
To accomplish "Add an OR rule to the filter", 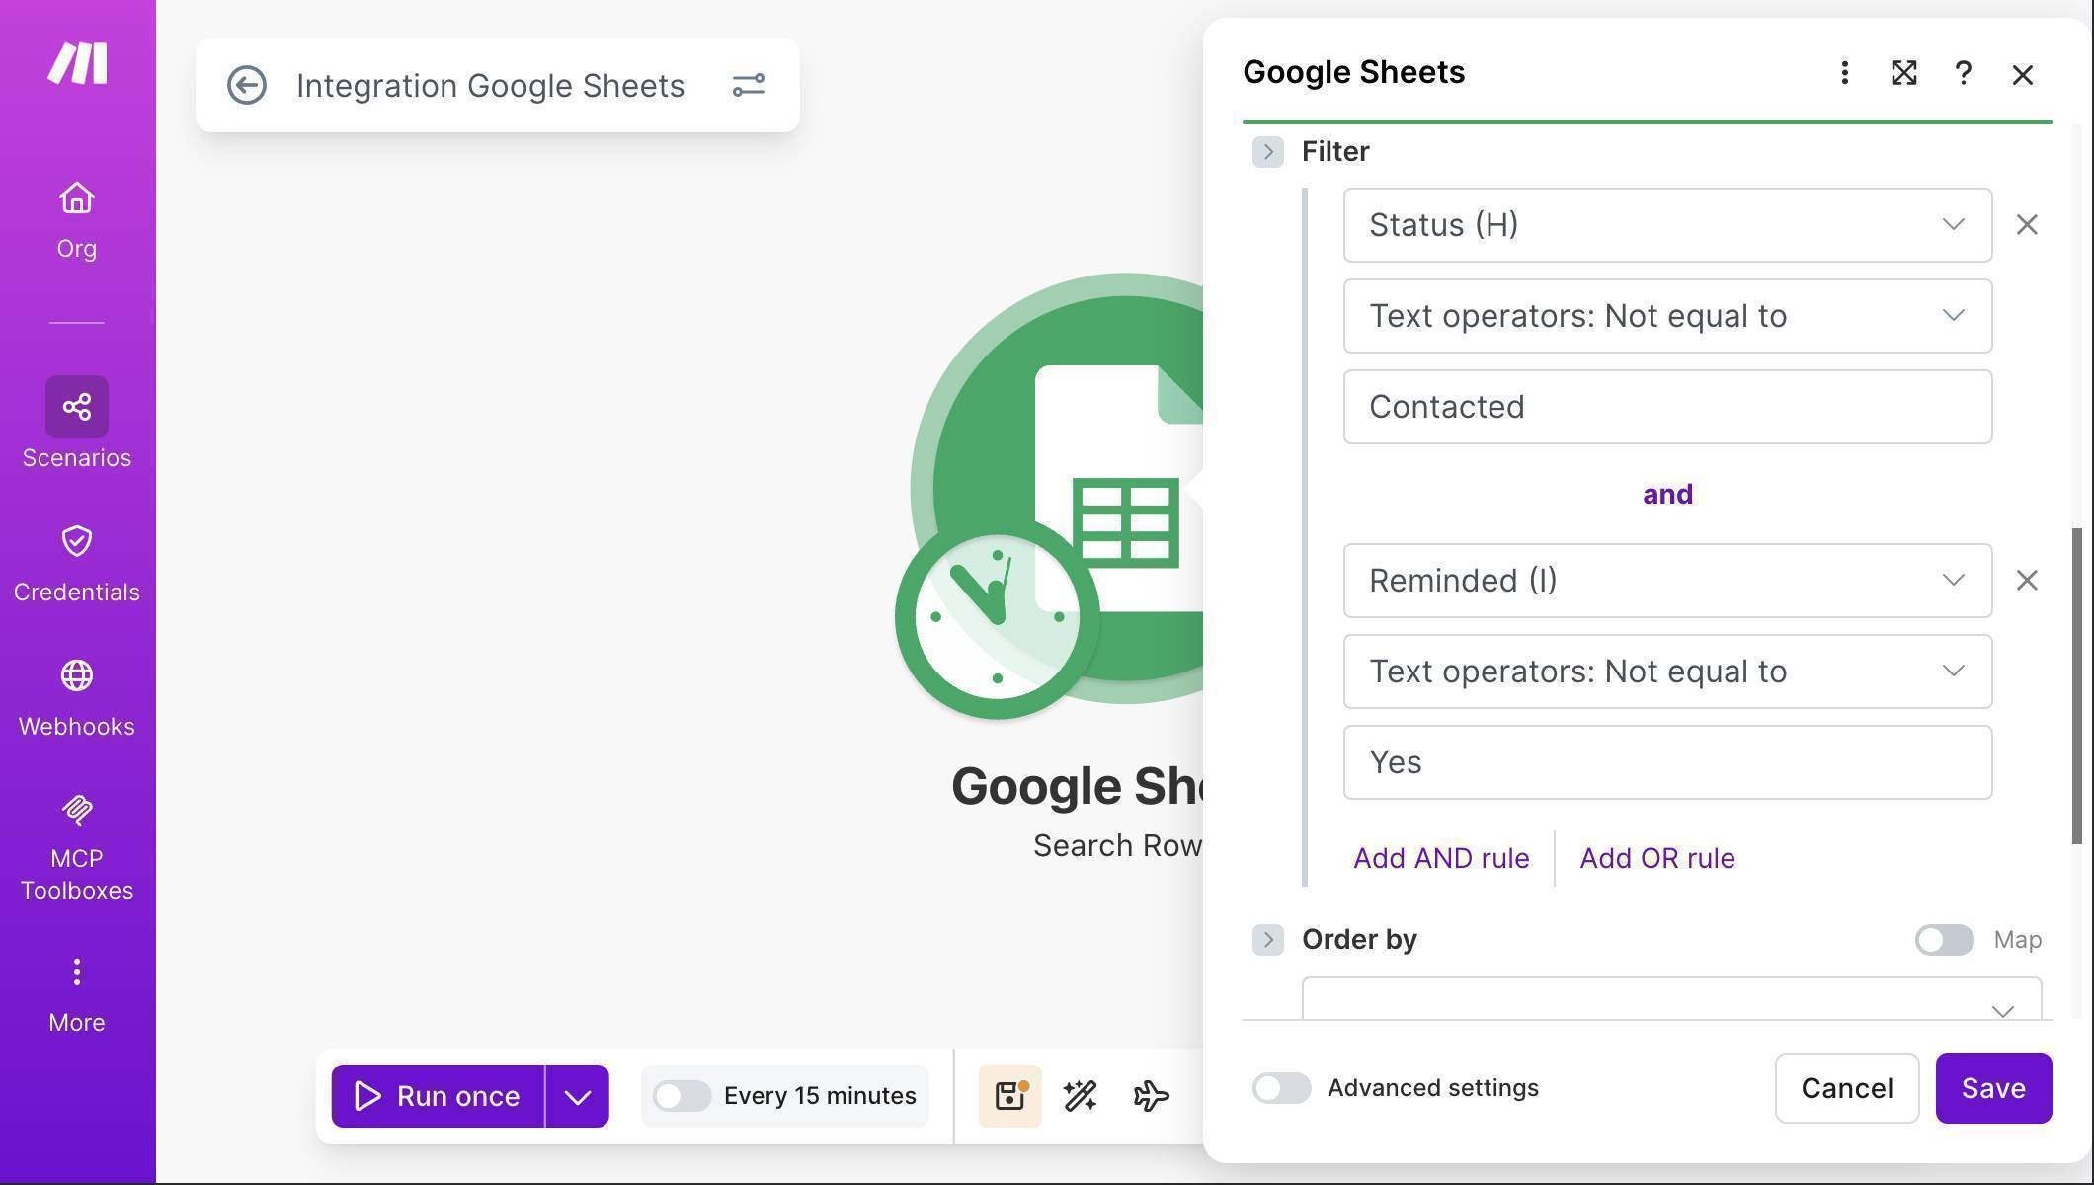I will 1656,857.
